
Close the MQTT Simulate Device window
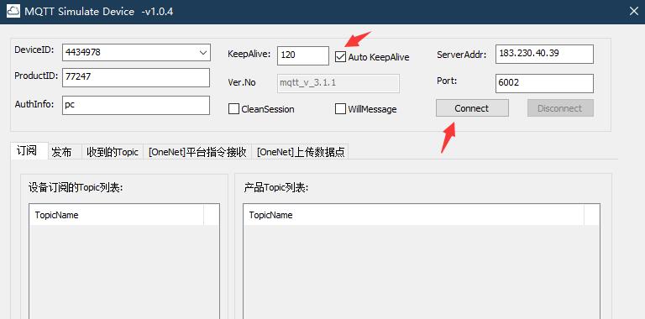pyautogui.click(x=633, y=12)
